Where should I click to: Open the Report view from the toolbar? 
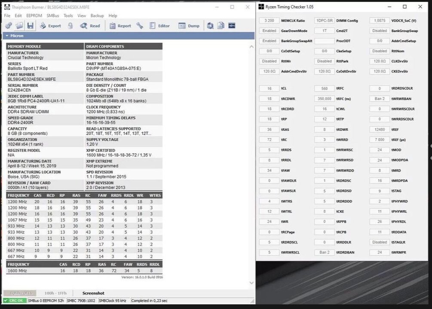pos(120,26)
